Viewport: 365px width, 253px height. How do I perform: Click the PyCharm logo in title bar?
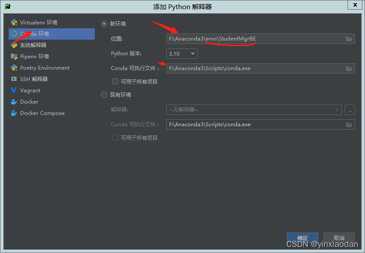[x=8, y=7]
